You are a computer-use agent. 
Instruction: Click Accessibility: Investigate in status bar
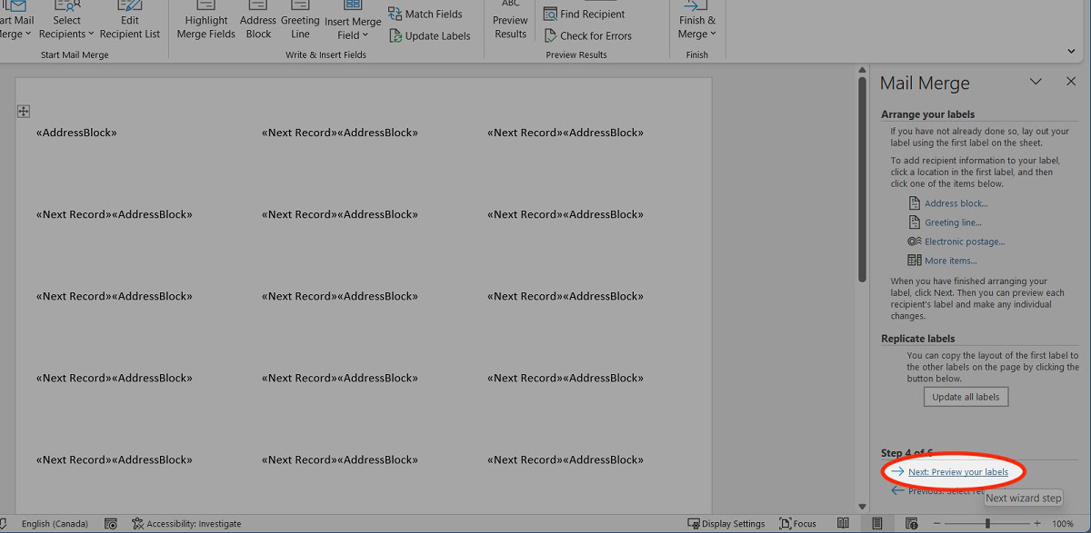(x=186, y=524)
